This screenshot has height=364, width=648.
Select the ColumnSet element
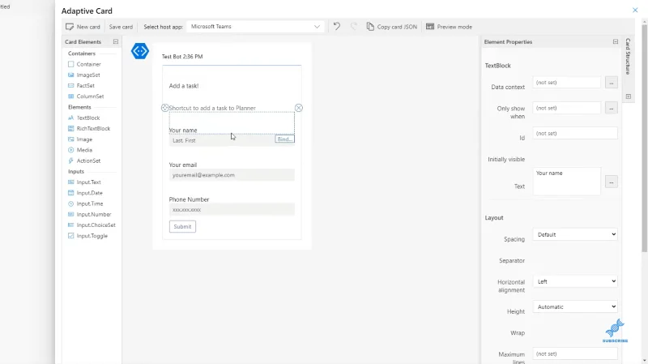pyautogui.click(x=86, y=96)
